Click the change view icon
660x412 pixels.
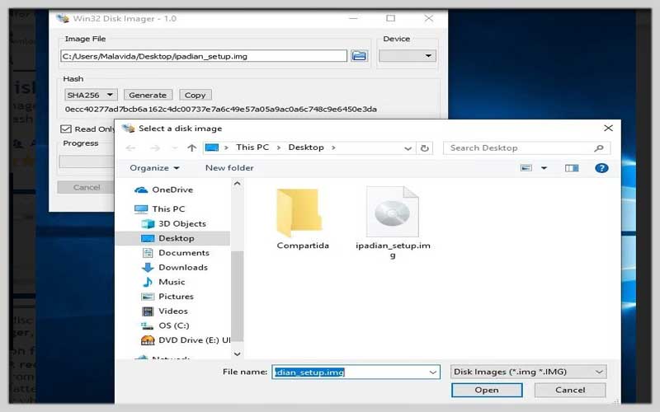point(526,168)
